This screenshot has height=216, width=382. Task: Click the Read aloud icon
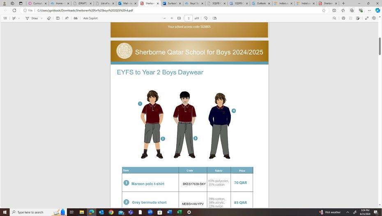point(67,18)
